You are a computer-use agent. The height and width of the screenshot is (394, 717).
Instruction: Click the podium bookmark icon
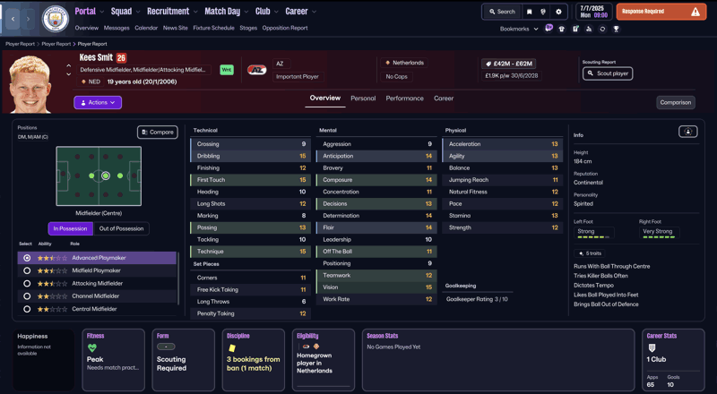coord(589,29)
